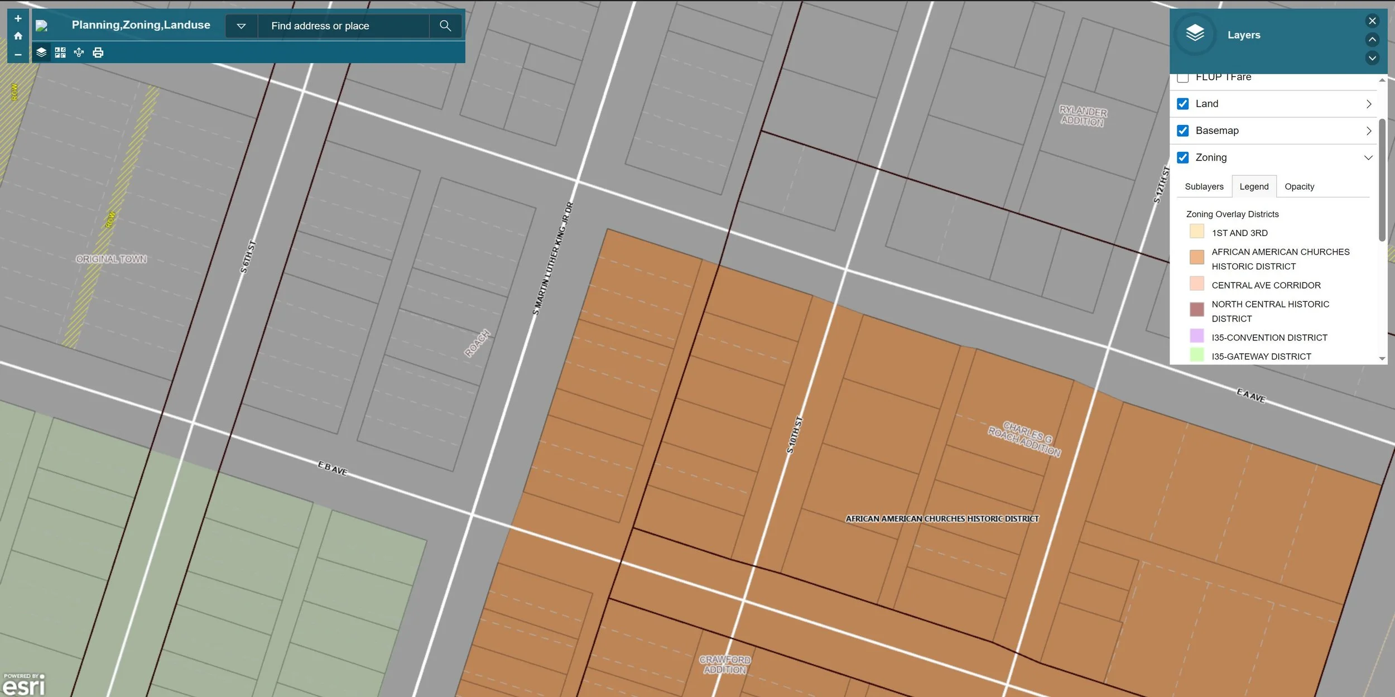The image size is (1395, 697).
Task: Collapse the Zoning layer section
Action: (x=1369, y=157)
